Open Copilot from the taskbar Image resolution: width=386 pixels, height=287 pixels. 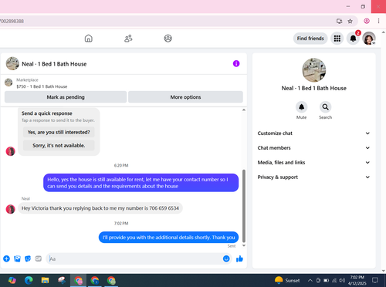tap(12, 280)
